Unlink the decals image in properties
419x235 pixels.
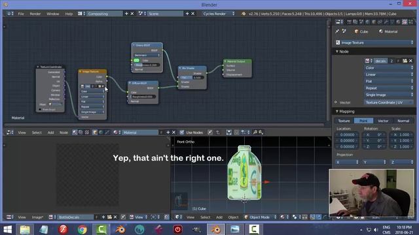point(410,61)
